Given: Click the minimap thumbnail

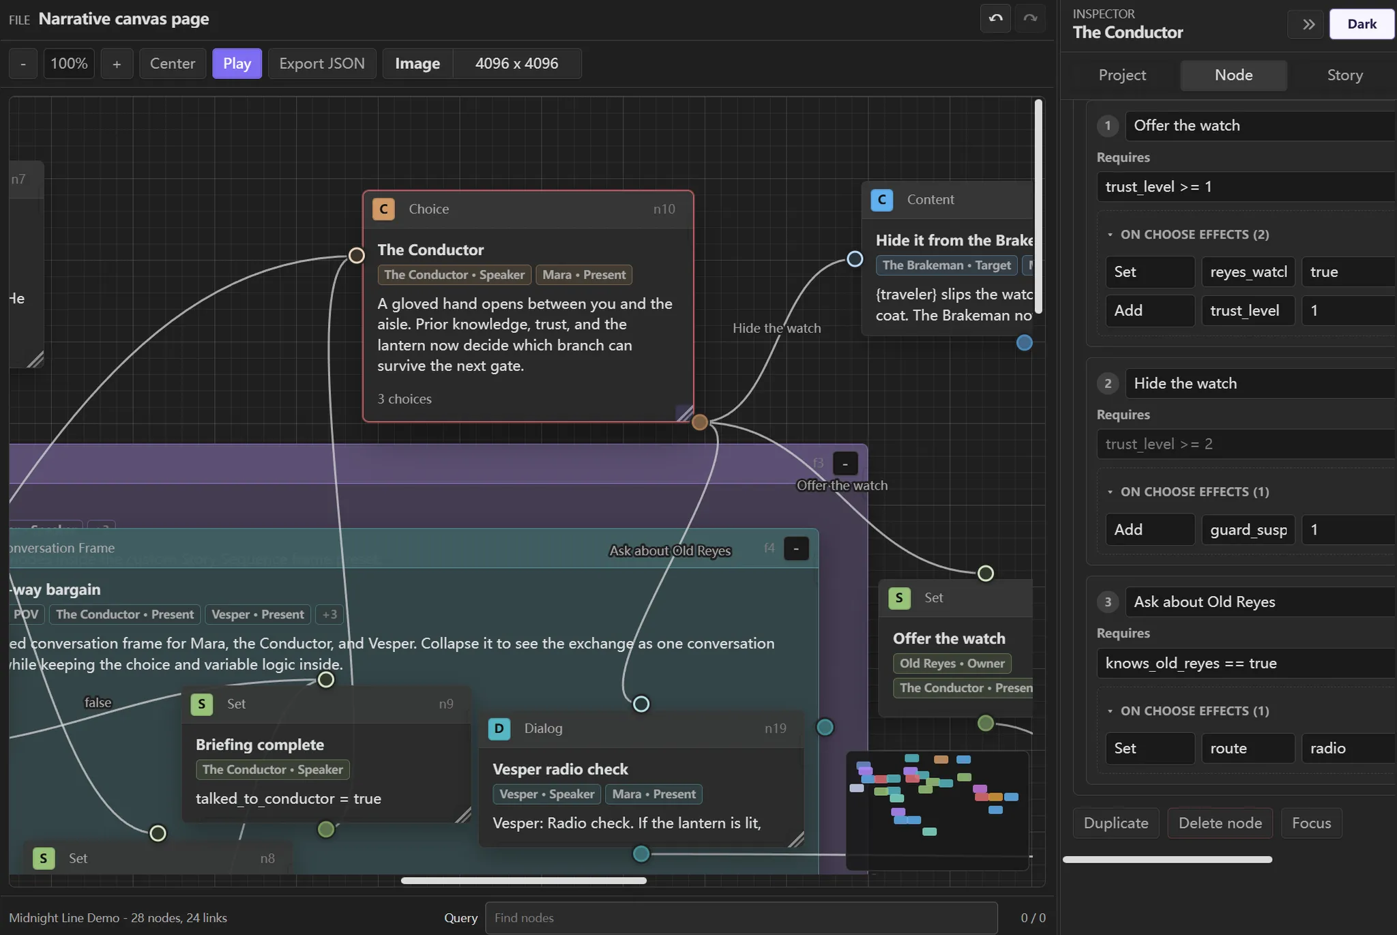Looking at the screenshot, I should click(x=937, y=810).
